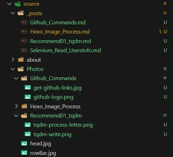Click the modified dot indicator on source row
Screen dimensions: 173x157
(165, 4)
